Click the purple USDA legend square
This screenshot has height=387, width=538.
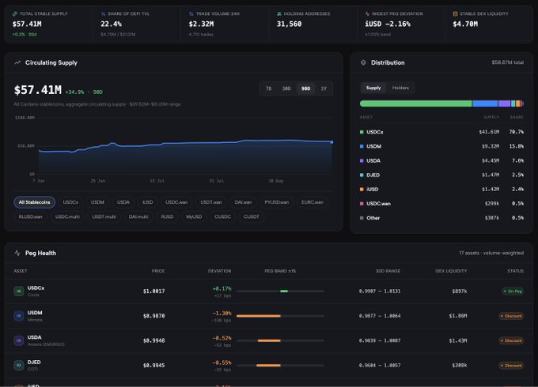[362, 160]
